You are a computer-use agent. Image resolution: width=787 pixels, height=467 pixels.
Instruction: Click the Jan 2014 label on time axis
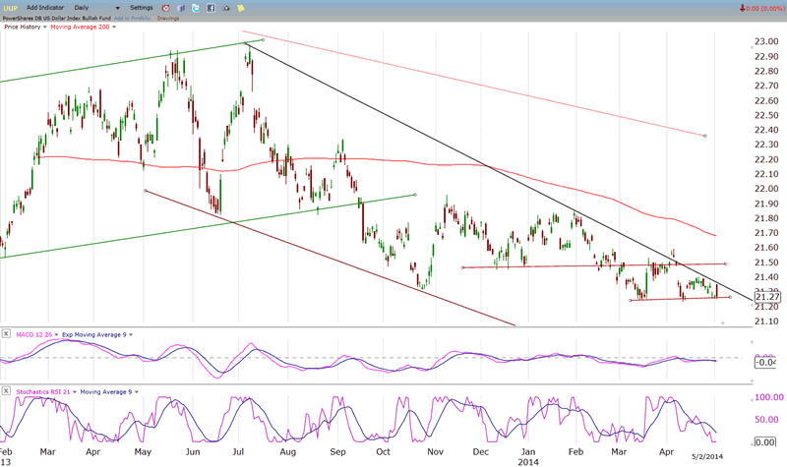click(528, 456)
